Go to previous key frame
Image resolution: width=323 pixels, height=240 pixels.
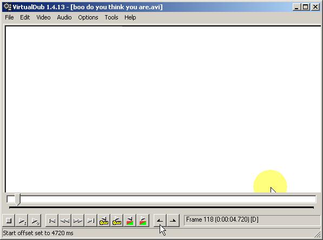104,221
